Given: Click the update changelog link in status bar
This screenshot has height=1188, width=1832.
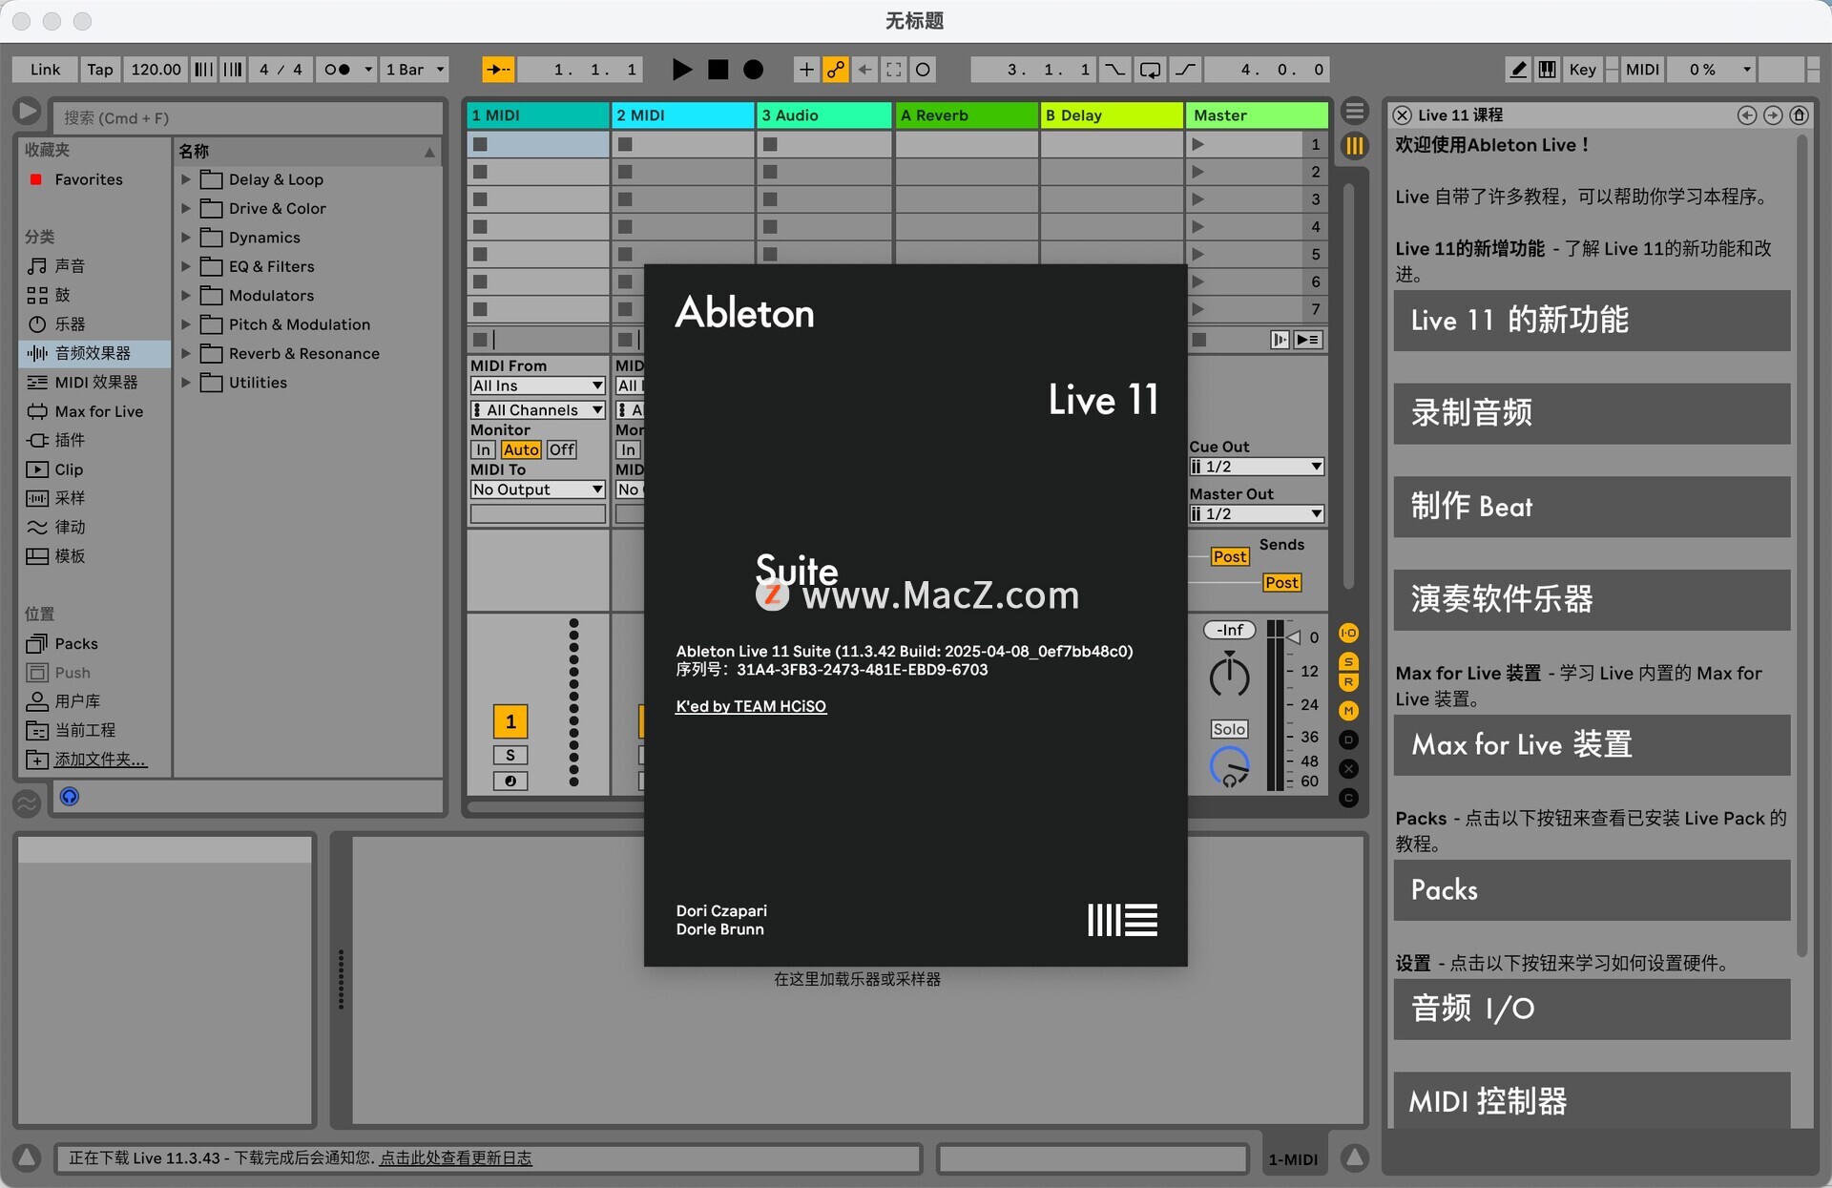Looking at the screenshot, I should point(455,1158).
